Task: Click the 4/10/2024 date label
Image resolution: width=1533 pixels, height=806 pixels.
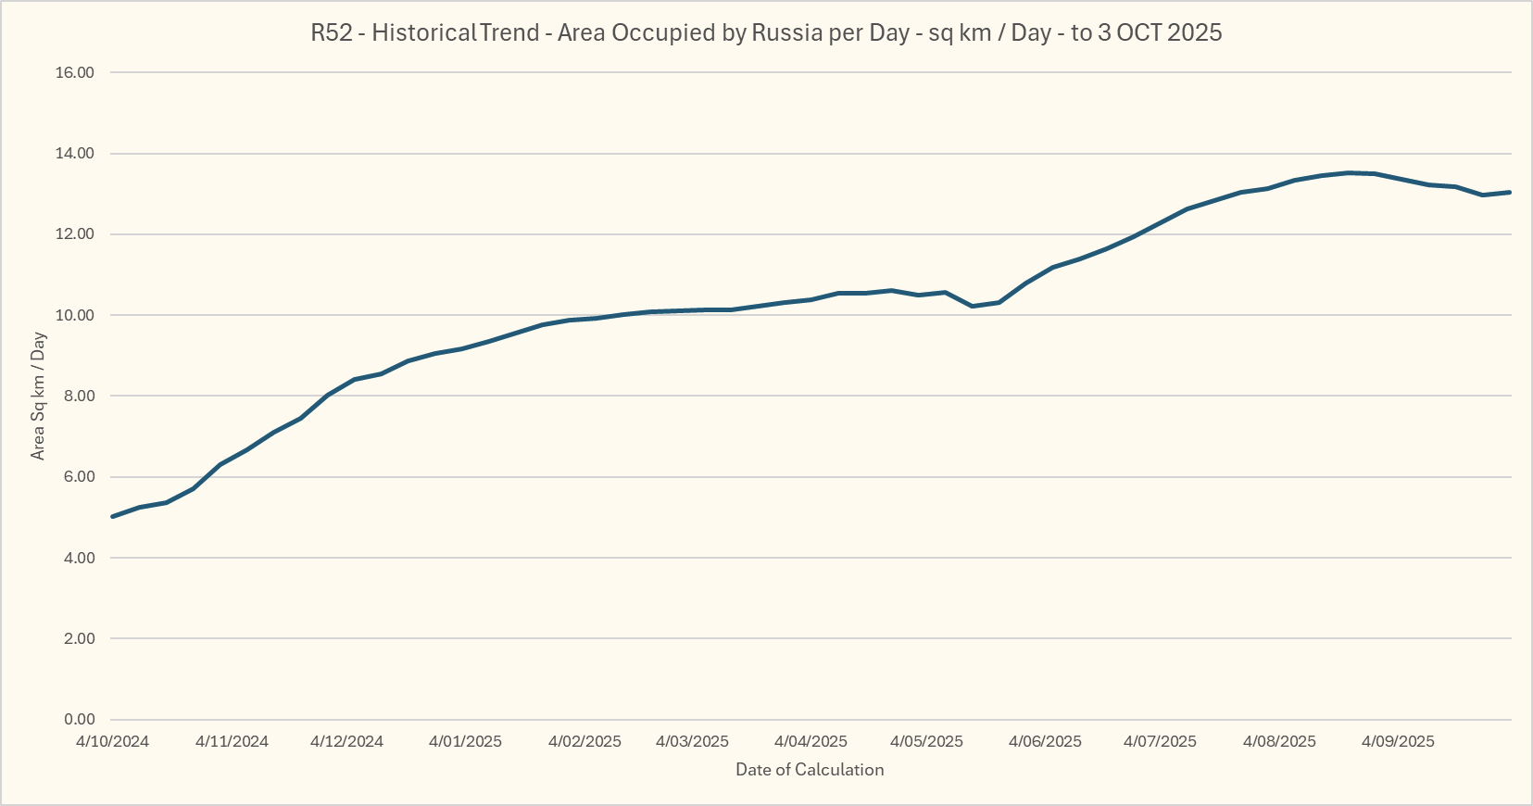Action: click(x=112, y=742)
